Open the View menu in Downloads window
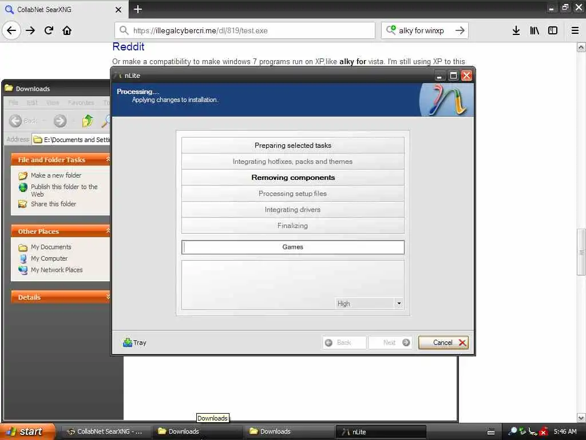Viewport: 586px width, 440px height. click(x=53, y=103)
